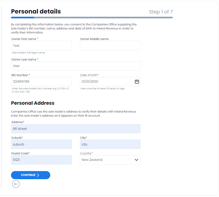219x197 pixels.
Task: Click the IRD Number field showing 123456789
Action: tap(41, 81)
